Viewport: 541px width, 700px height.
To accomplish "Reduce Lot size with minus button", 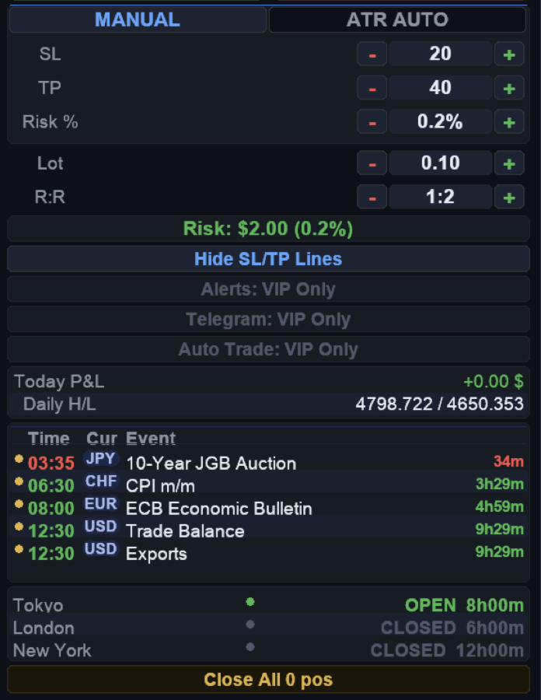I will [x=372, y=163].
